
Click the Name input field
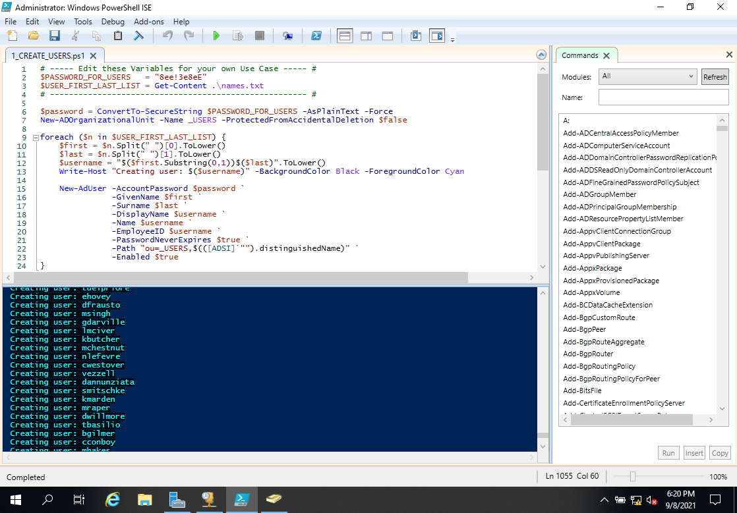tap(663, 97)
